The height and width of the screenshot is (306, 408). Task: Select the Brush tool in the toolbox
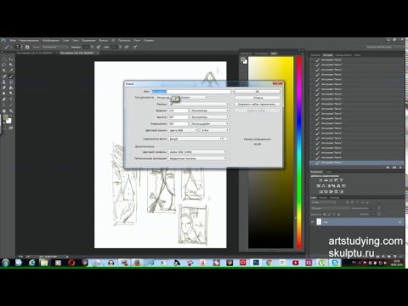[x=11, y=76]
